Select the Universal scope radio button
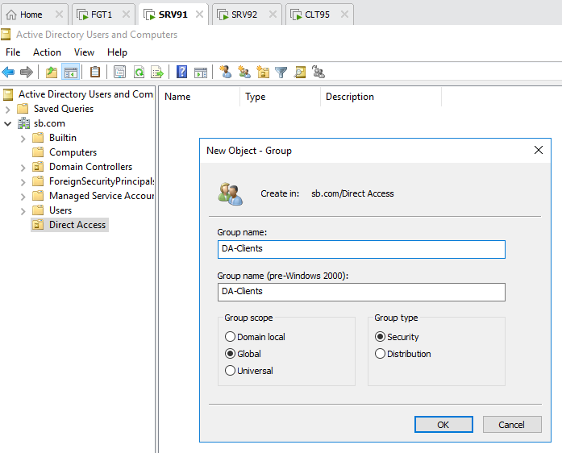The height and width of the screenshot is (453, 562). pos(230,370)
